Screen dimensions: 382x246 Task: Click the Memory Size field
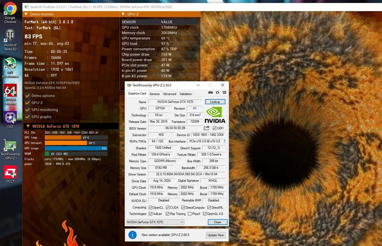pyautogui.click(x=161, y=168)
